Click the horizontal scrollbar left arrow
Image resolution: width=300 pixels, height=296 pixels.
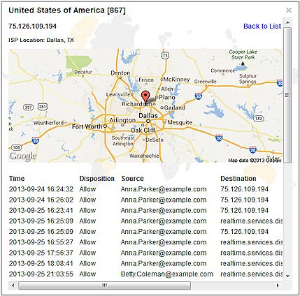coord(13,286)
